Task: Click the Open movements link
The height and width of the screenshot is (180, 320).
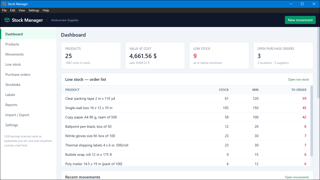Action: (297, 177)
